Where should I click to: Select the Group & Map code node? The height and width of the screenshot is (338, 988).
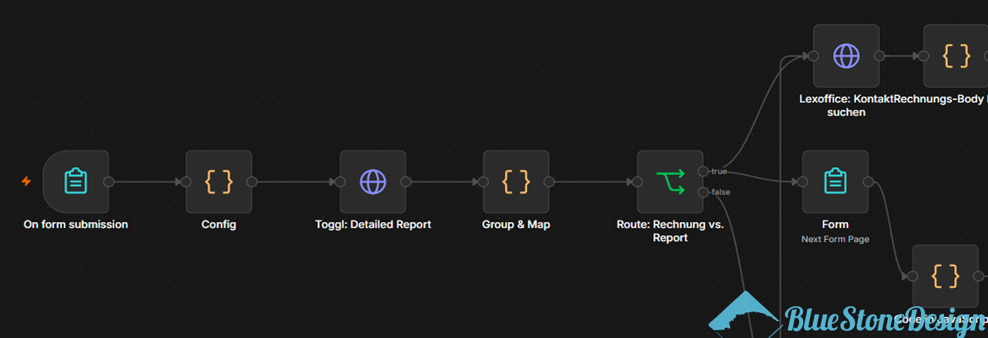click(516, 182)
